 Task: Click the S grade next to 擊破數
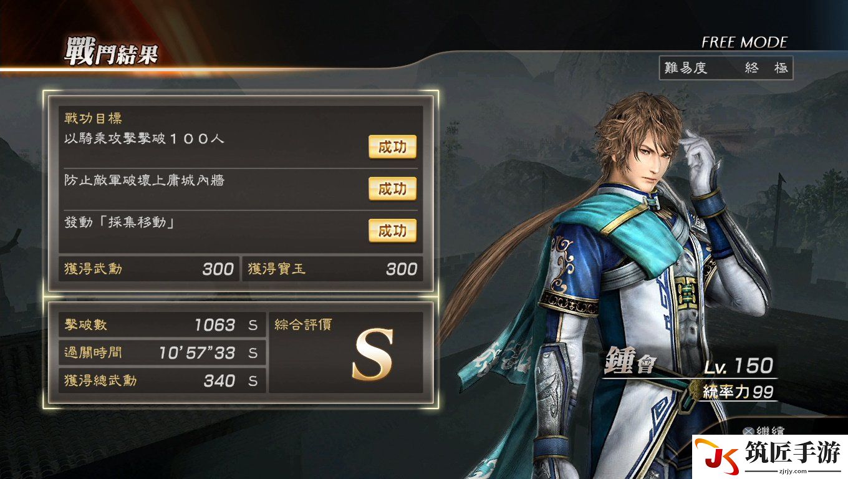pyautogui.click(x=253, y=325)
